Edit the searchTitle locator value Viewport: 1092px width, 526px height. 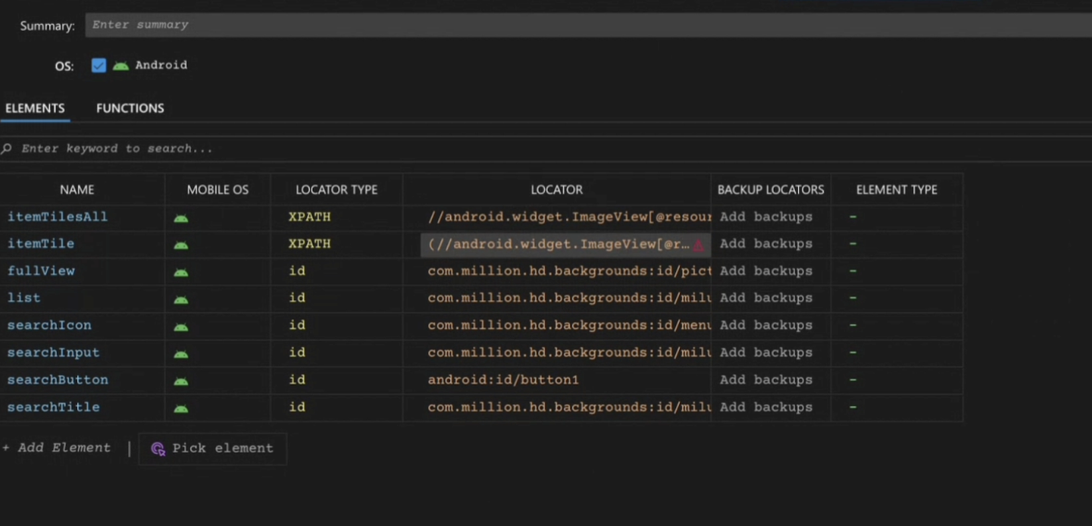click(569, 407)
